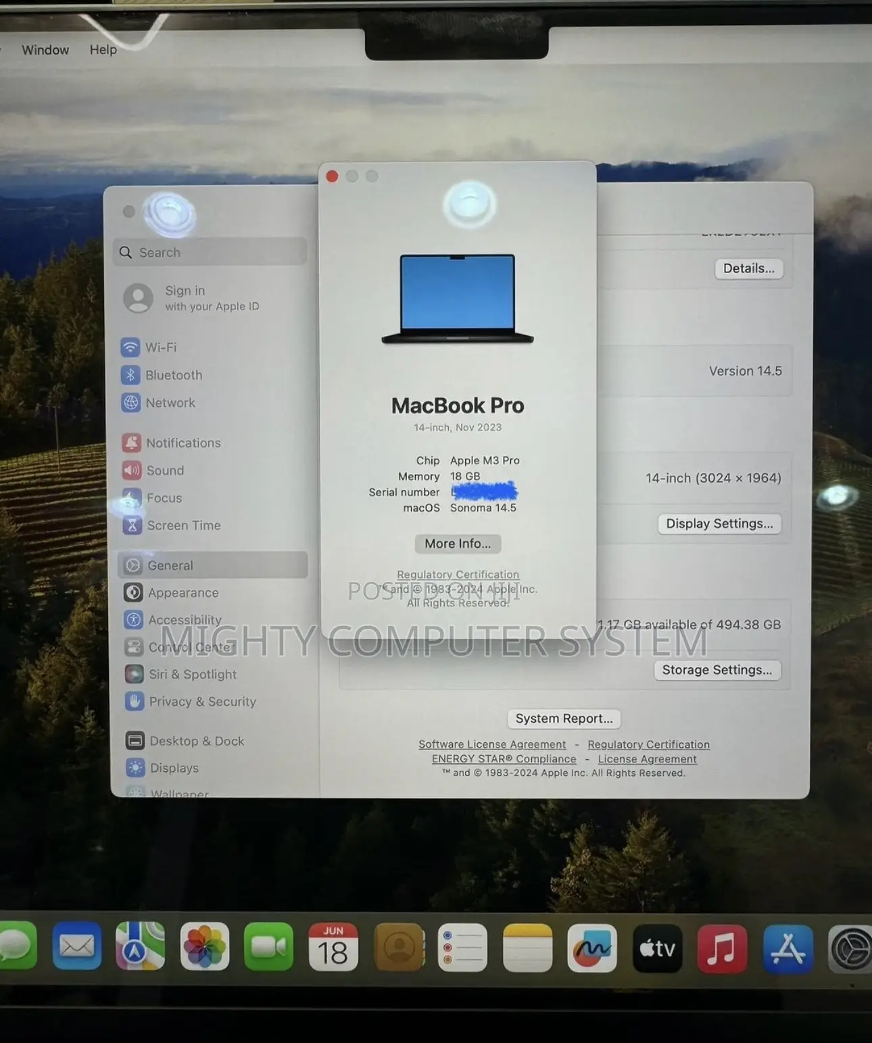Screen dimensions: 872x1043
Task: Launch Music from the Dock
Action: [722, 949]
